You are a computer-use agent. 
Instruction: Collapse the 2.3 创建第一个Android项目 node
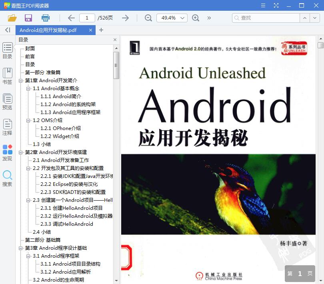click(28, 200)
